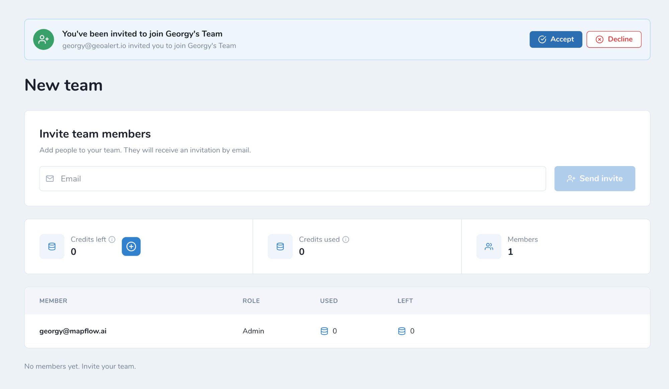The width and height of the screenshot is (669, 389).
Task: Focus the Email input field
Action: (x=293, y=179)
